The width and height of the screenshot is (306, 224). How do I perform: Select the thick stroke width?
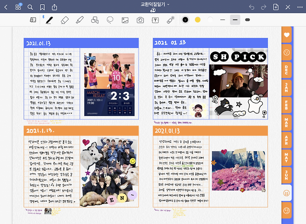pyautogui.click(x=247, y=20)
